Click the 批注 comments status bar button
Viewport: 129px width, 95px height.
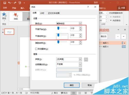64,93
